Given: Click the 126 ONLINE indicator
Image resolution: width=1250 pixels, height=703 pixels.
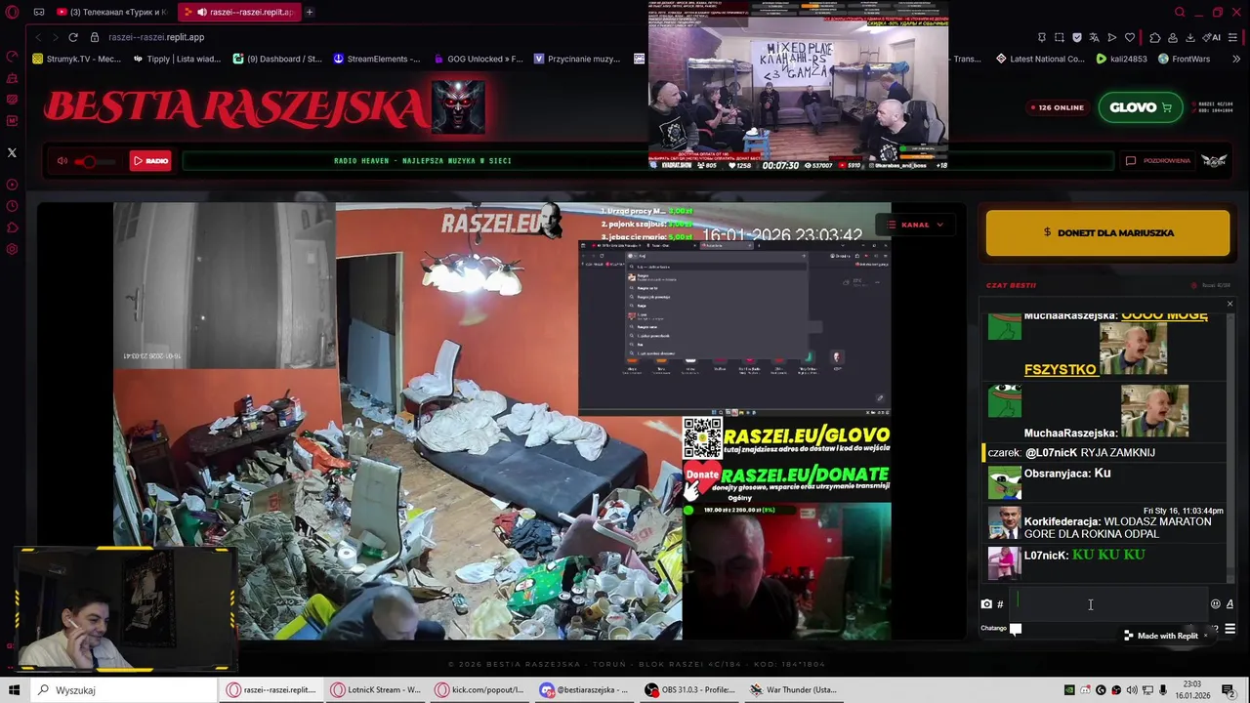Looking at the screenshot, I should pos(1057,107).
